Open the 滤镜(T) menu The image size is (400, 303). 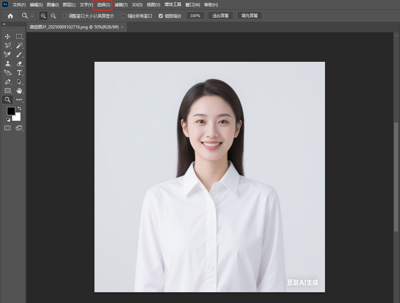click(121, 5)
